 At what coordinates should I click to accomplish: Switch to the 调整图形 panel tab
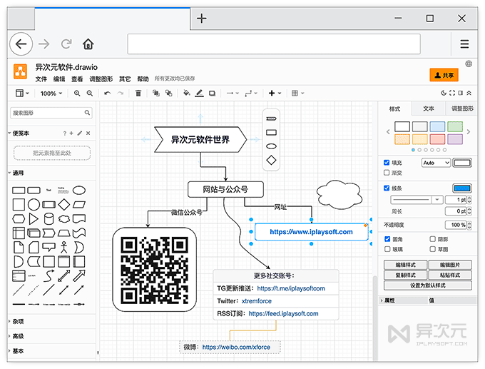pyautogui.click(x=462, y=108)
